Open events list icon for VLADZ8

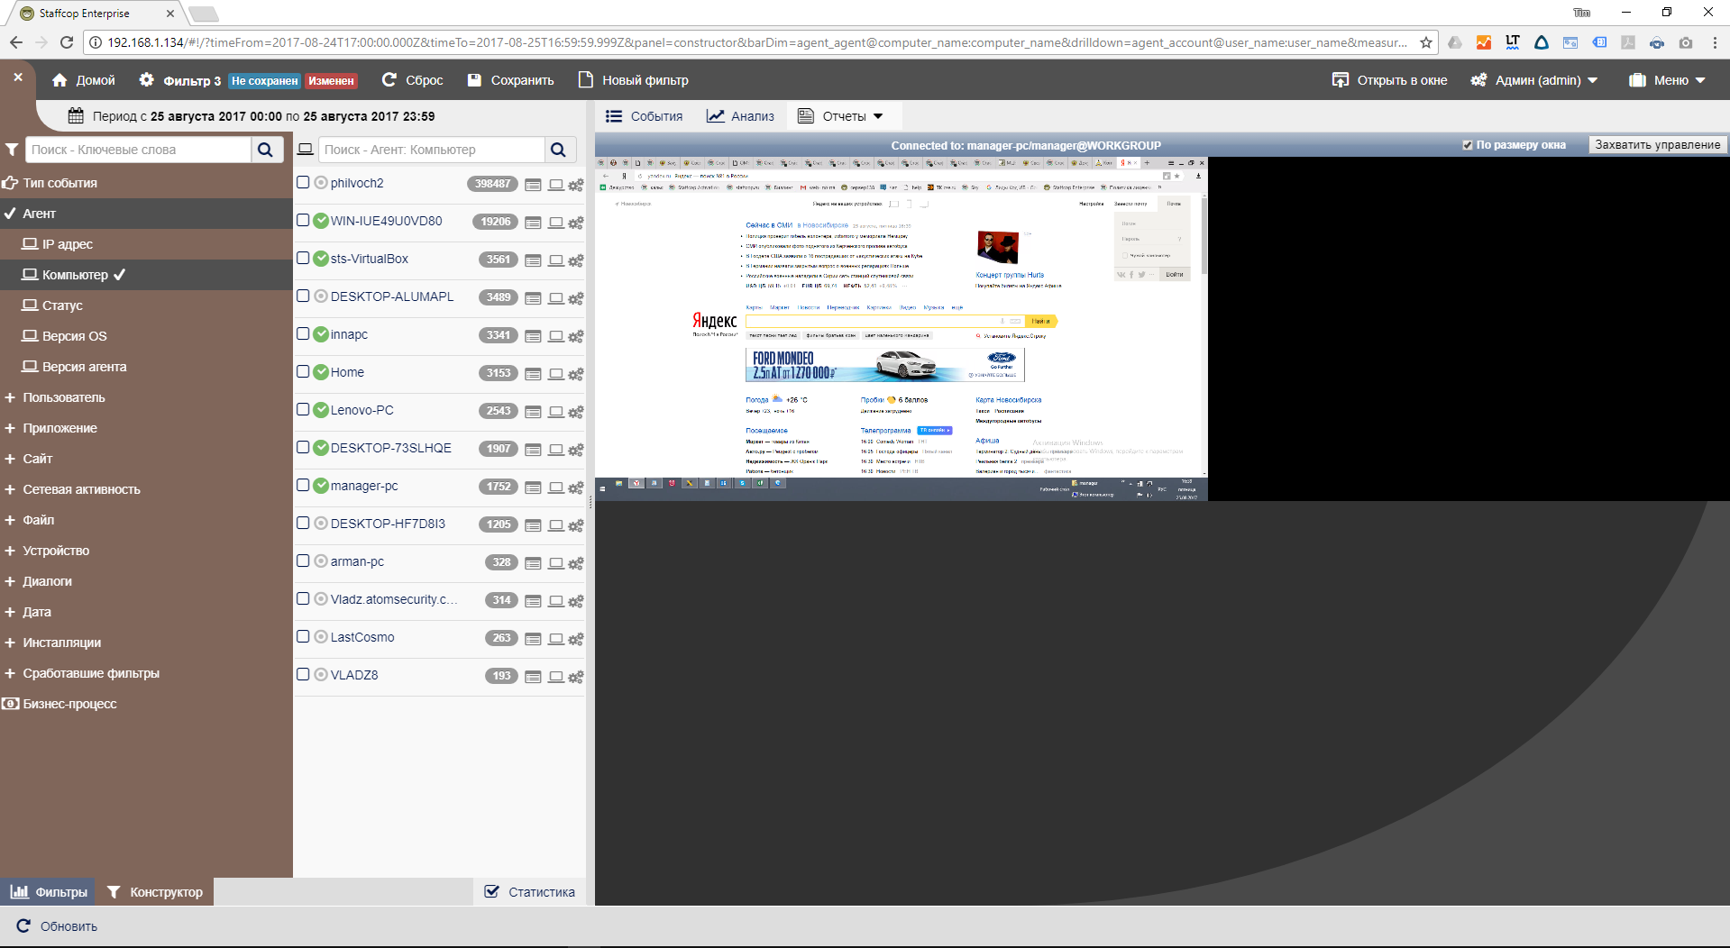point(534,677)
